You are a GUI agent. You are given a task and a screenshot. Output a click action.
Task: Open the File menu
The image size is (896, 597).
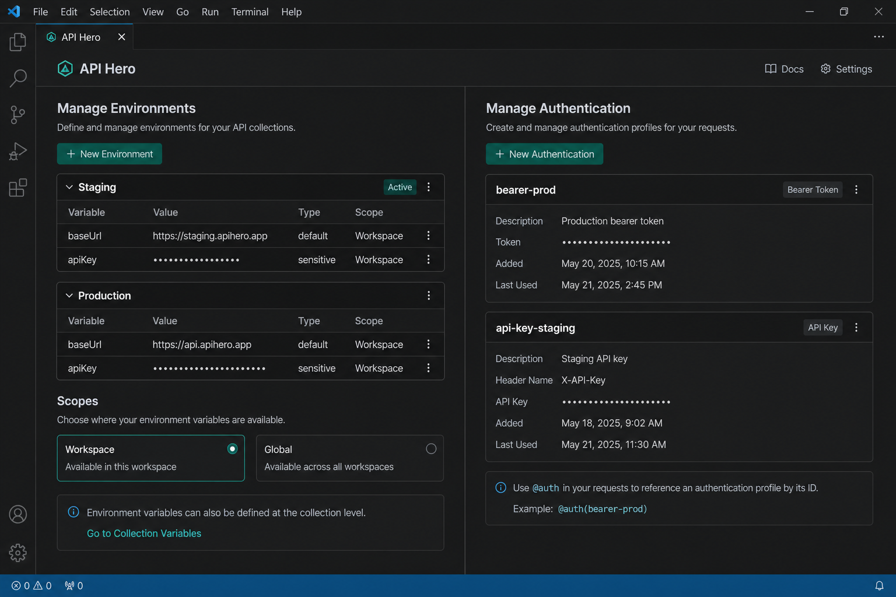point(41,12)
